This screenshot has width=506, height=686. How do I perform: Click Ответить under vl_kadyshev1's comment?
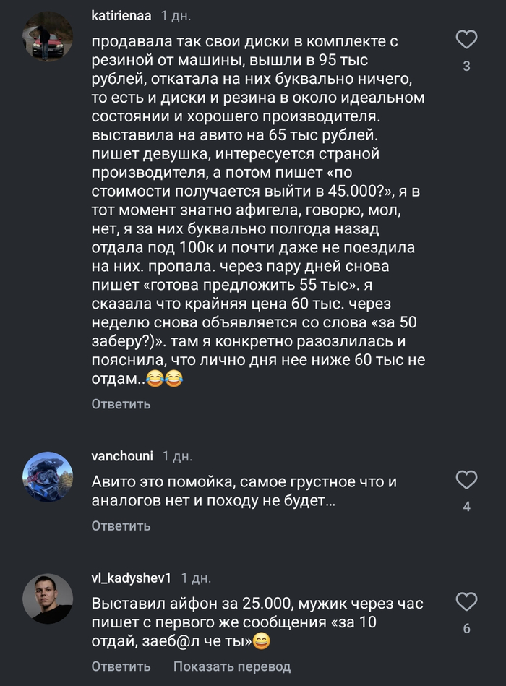[121, 666]
